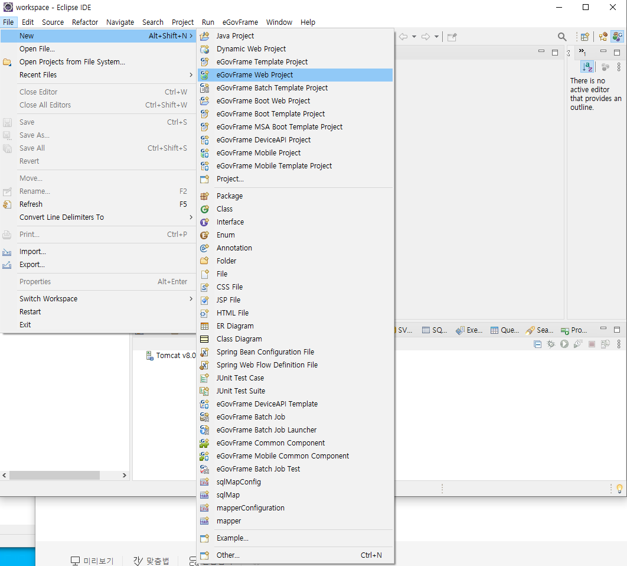This screenshot has height=566, width=627.
Task: Choose eGovFrame Batch Job Test
Action: pos(295,469)
